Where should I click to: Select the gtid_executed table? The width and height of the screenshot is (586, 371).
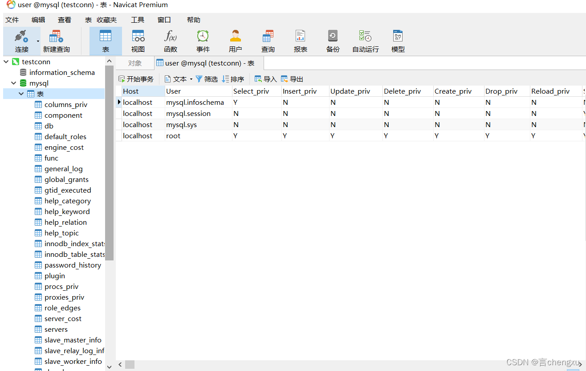click(68, 190)
